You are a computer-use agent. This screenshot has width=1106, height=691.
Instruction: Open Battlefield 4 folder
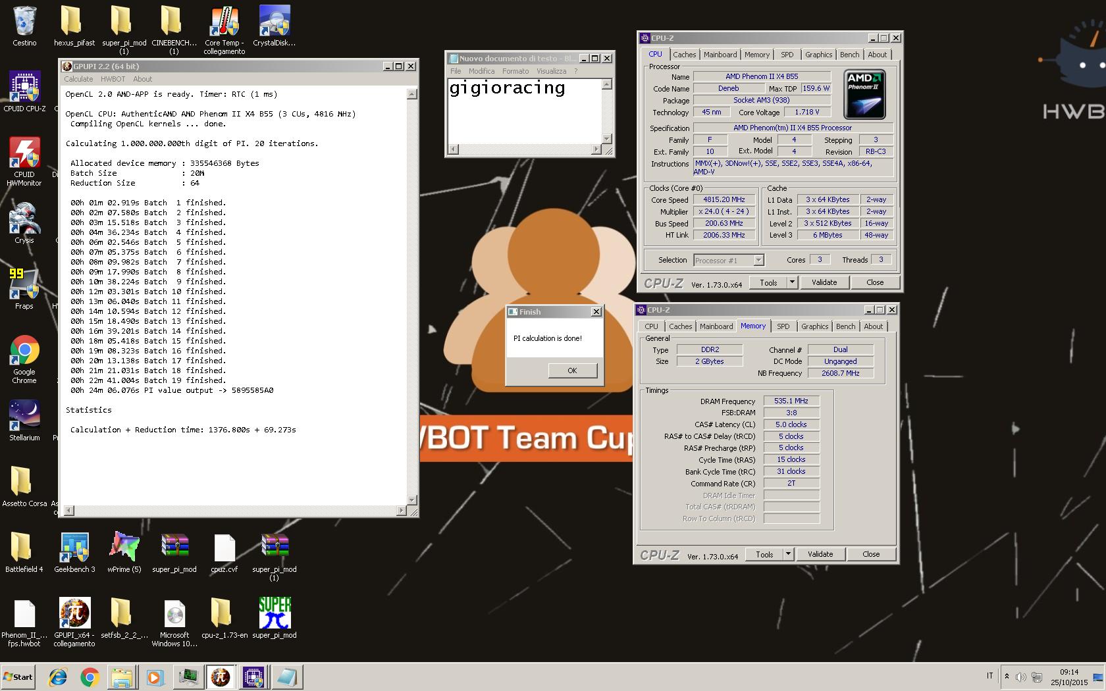[x=24, y=553]
